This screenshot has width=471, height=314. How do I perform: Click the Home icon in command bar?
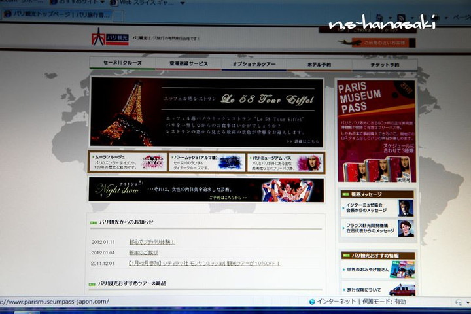pos(379,18)
